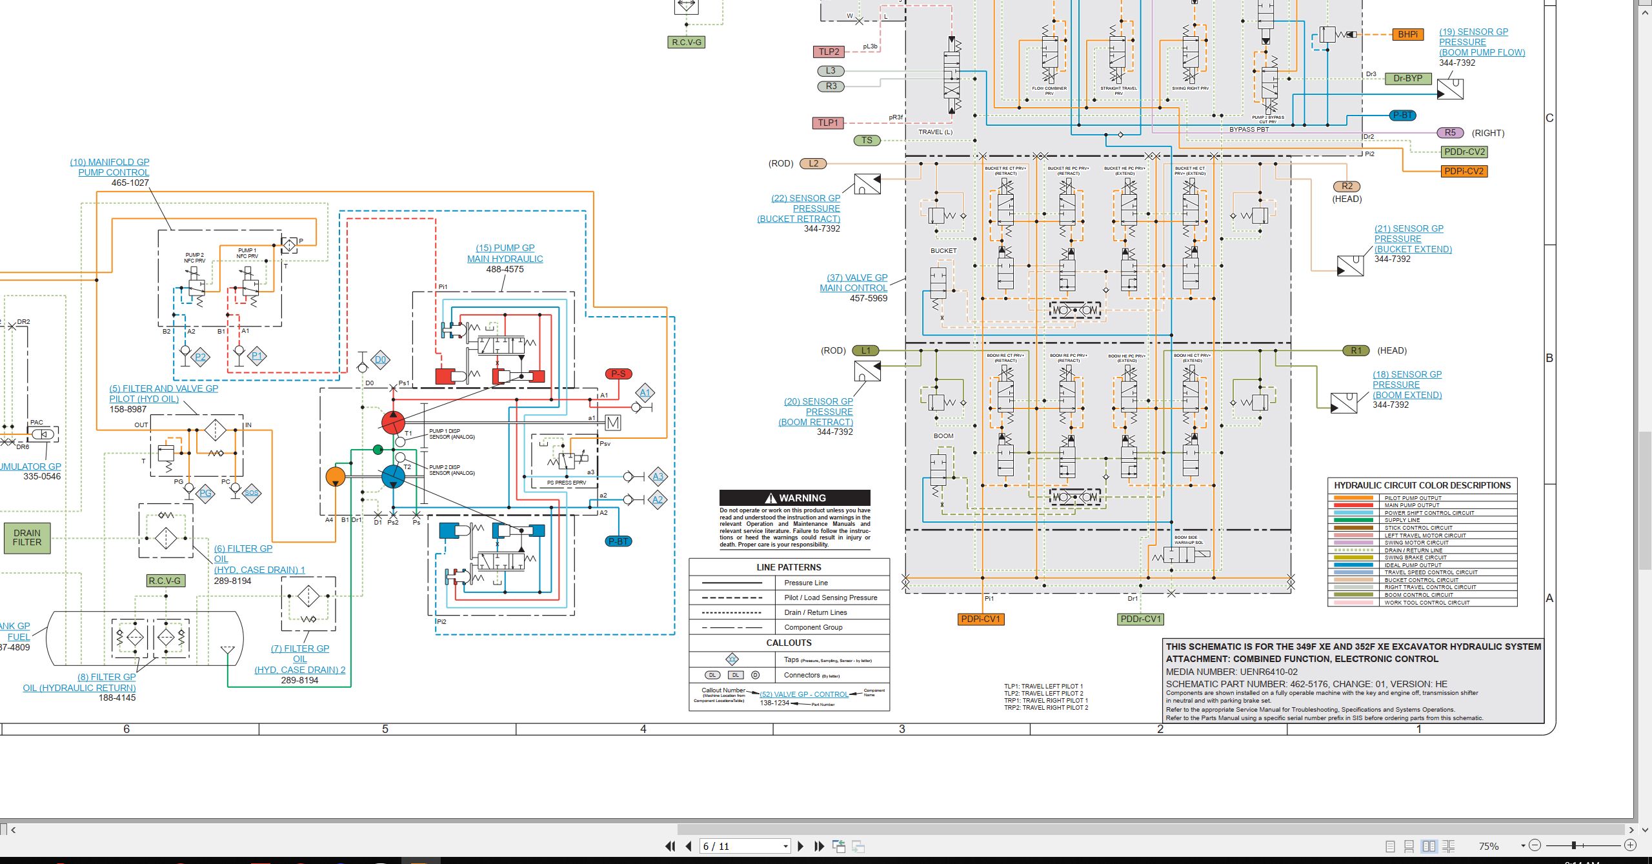This screenshot has height=864, width=1652.
Task: Switch to single page view
Action: tap(1390, 846)
